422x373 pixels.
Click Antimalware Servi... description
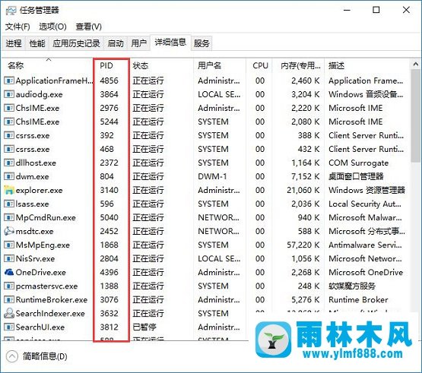365,245
